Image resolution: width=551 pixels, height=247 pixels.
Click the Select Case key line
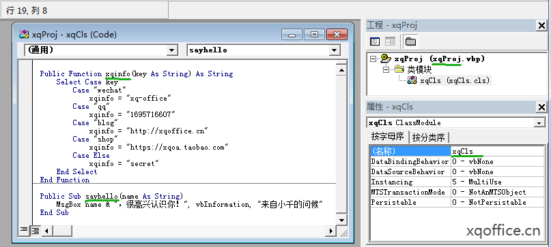tap(87, 82)
